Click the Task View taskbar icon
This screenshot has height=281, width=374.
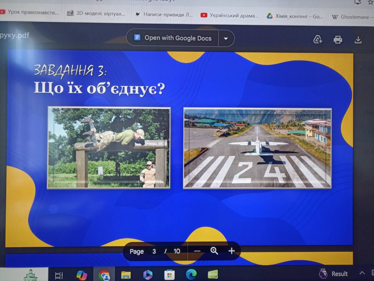pos(59,275)
